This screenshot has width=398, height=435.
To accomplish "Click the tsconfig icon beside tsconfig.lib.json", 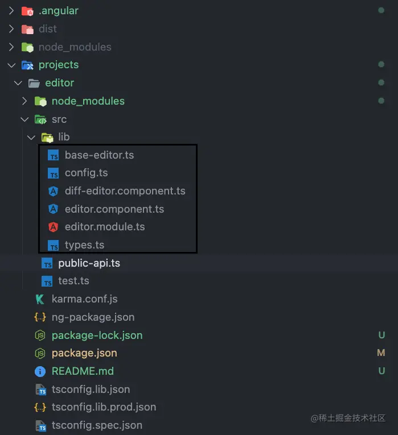I will pyautogui.click(x=40, y=390).
